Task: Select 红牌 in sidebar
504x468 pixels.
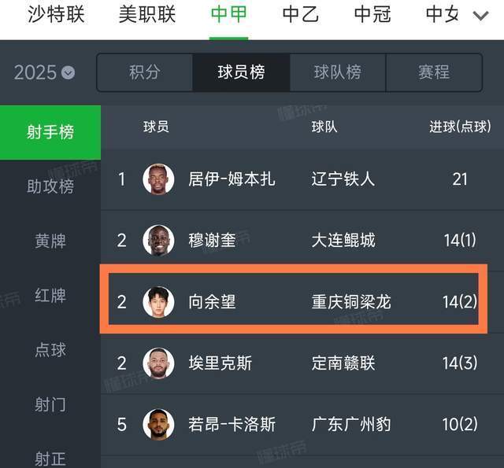Action: (x=50, y=296)
